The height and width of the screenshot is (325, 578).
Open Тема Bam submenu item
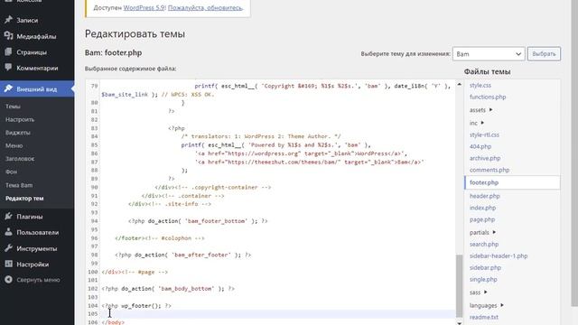(19, 185)
